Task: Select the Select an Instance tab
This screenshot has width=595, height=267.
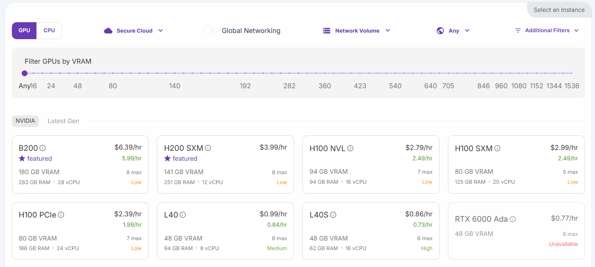Action: click(x=559, y=10)
